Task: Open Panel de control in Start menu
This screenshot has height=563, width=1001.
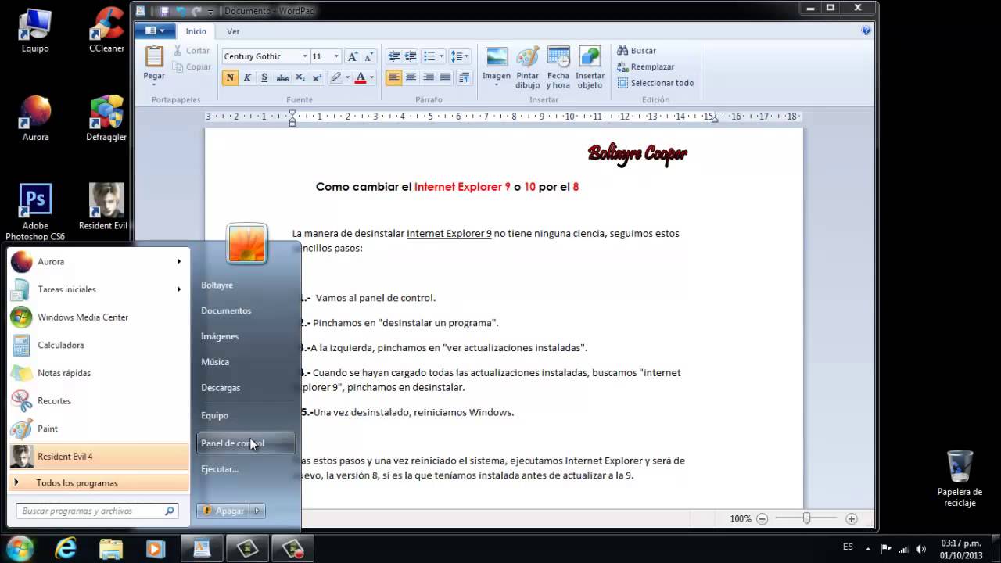Action: 246,443
